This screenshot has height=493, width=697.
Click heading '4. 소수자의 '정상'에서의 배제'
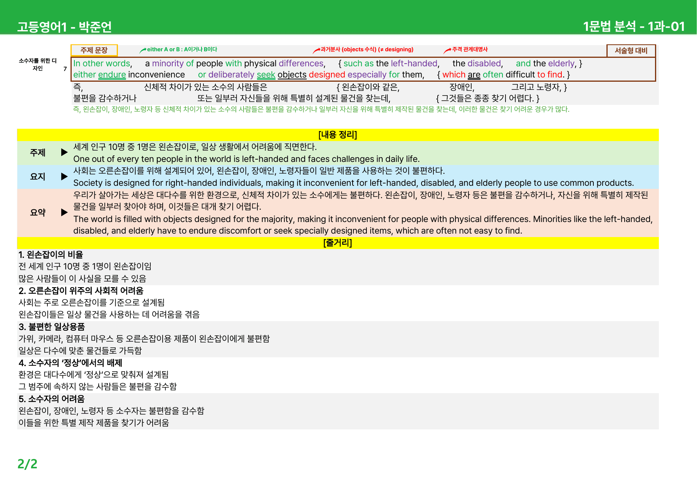[x=71, y=363]
